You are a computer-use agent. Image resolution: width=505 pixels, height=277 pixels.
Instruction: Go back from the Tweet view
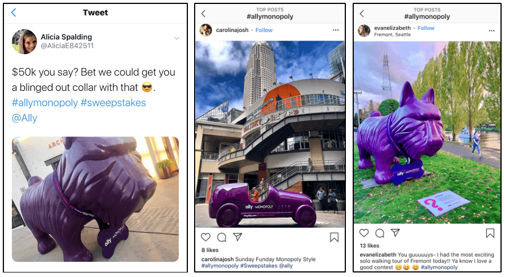(x=14, y=12)
